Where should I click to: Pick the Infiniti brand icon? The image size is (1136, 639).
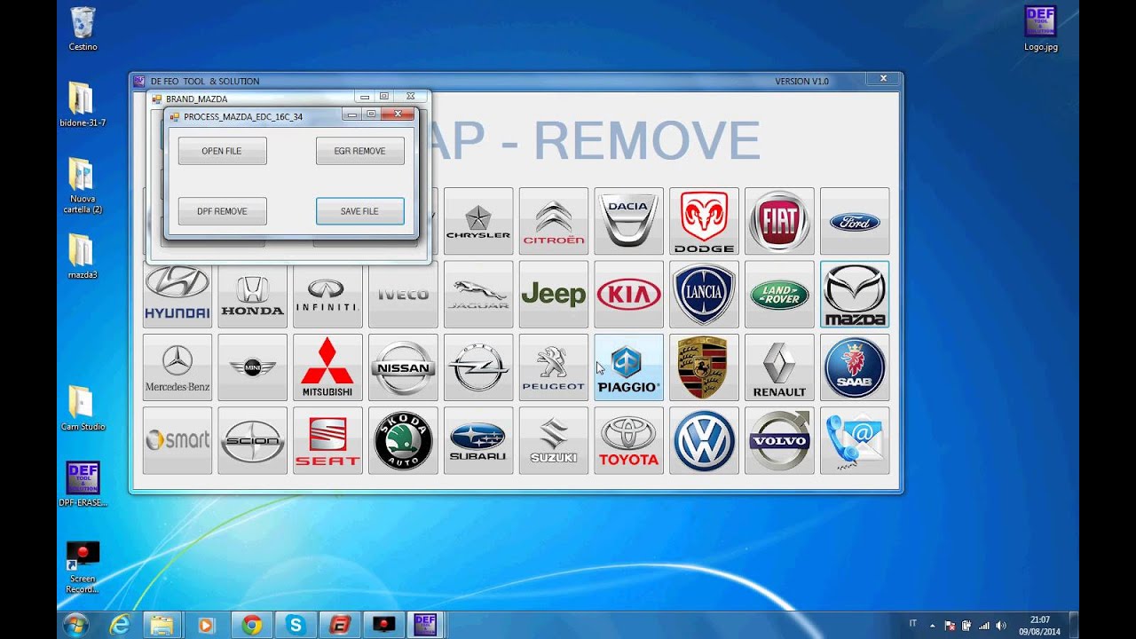[x=327, y=295]
